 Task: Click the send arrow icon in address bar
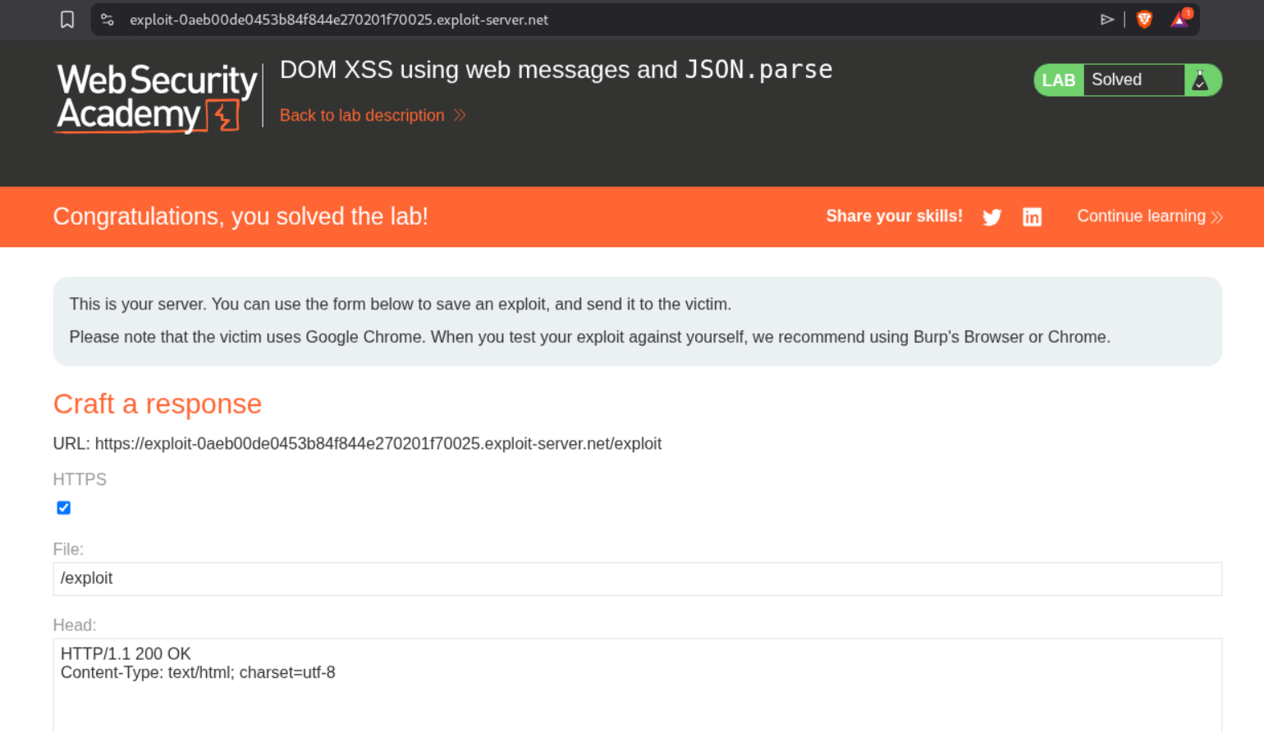(x=1106, y=20)
